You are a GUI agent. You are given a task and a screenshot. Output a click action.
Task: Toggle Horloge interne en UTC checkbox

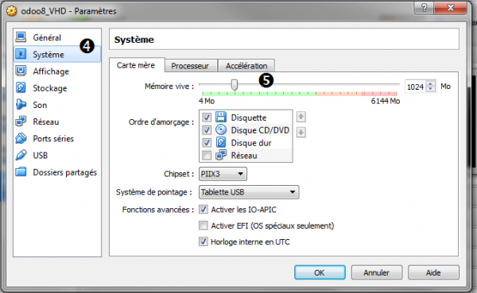point(204,241)
